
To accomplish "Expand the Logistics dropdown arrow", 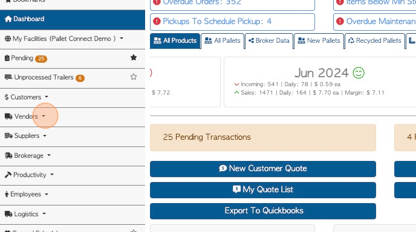I will coord(44,213).
